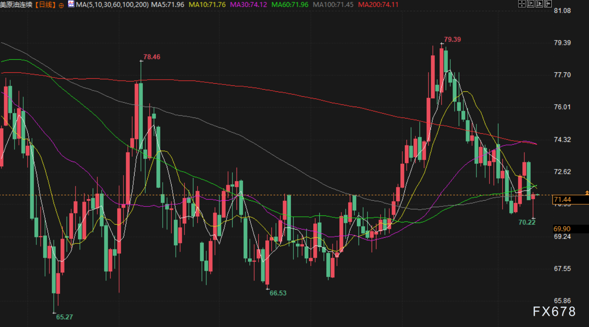This screenshot has height=327, width=589.
Task: Open MA(5,10,30,60,100,200) parameter settings
Action: coord(112,5)
